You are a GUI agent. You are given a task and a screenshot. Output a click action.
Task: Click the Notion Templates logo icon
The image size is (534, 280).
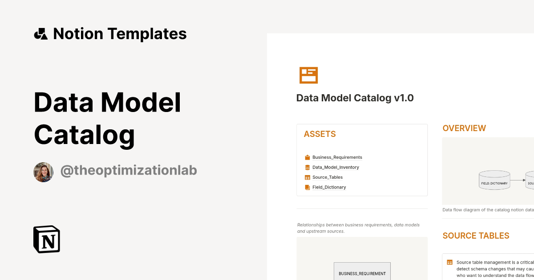(41, 33)
